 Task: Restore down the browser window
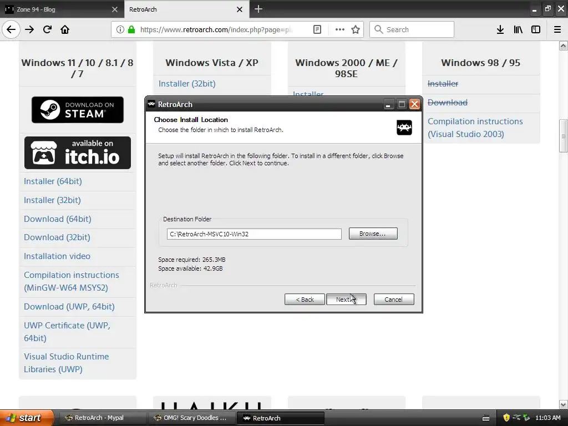point(547,9)
